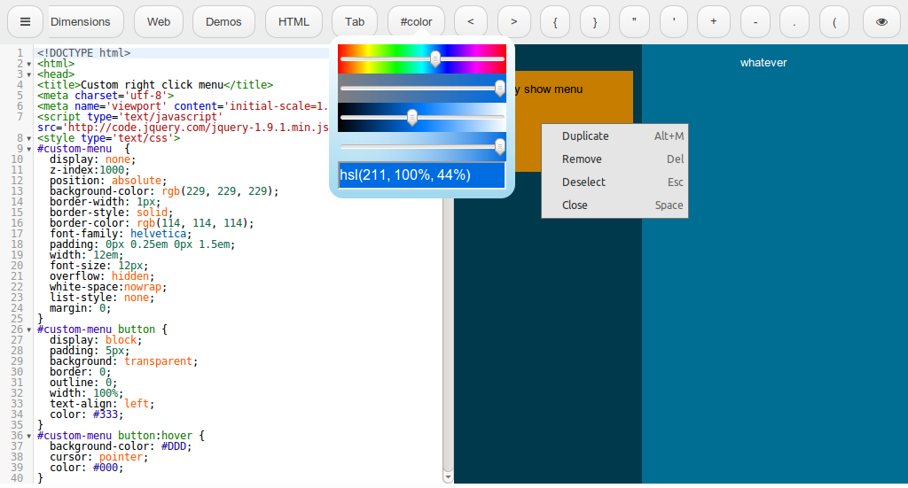Insert a Tab character button
This screenshot has height=488, width=908.
(355, 22)
